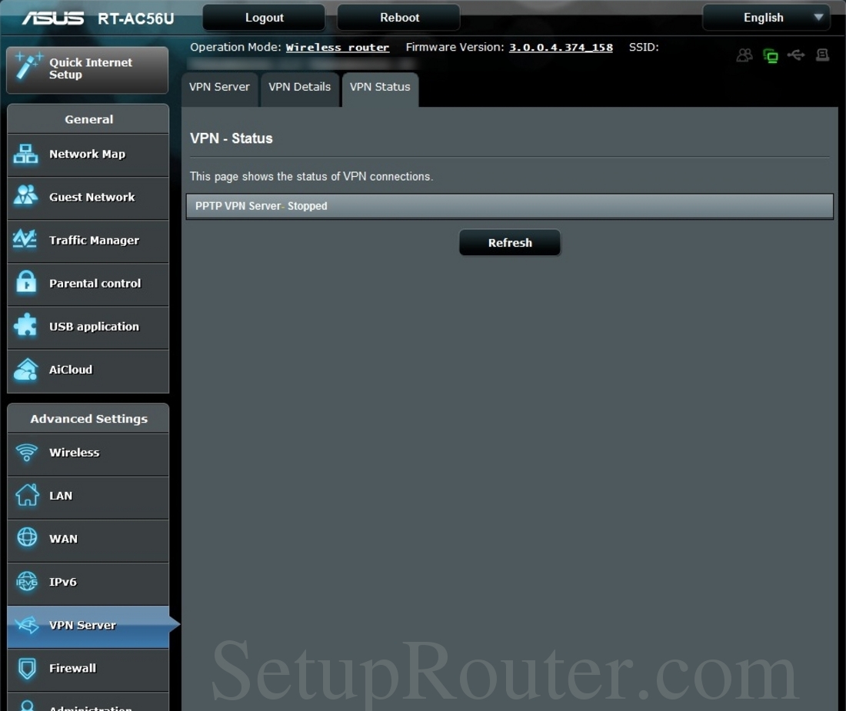Open the USB application page

point(88,327)
